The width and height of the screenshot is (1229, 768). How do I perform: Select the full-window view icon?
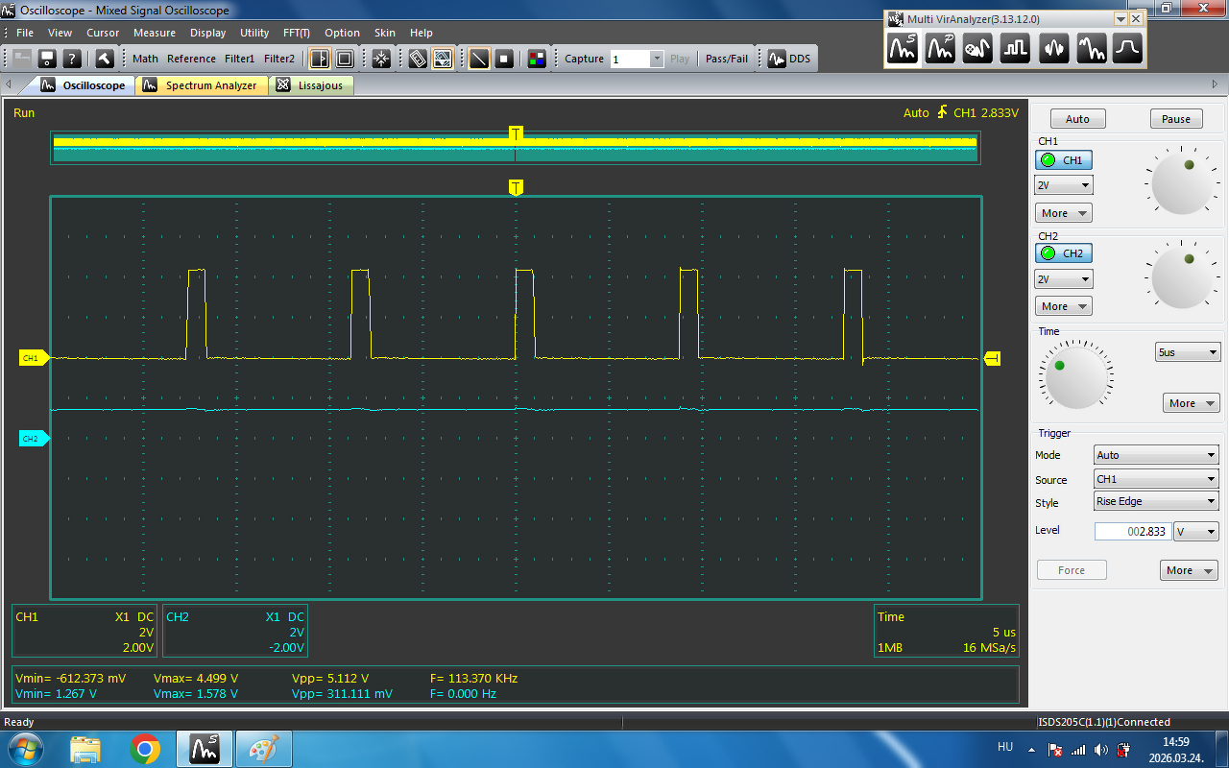[x=345, y=59]
